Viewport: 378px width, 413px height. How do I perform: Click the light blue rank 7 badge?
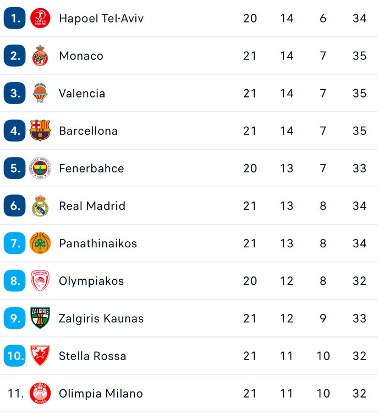15,243
